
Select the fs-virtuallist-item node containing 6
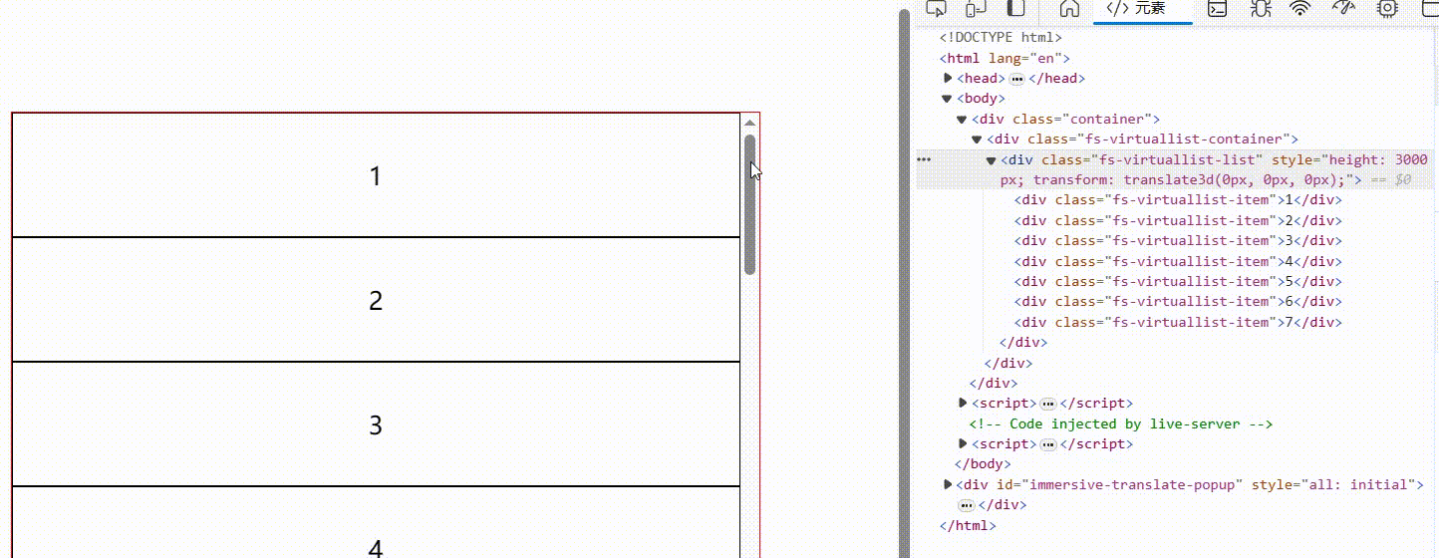tap(1178, 301)
